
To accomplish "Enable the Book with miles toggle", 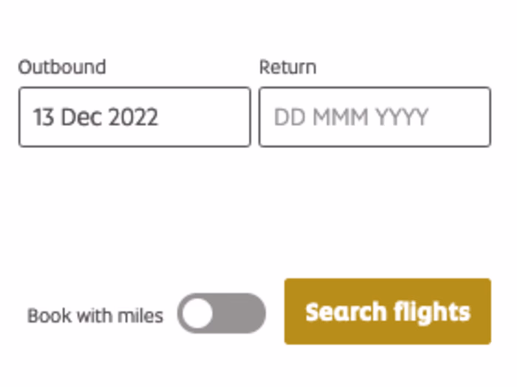I will tap(221, 315).
